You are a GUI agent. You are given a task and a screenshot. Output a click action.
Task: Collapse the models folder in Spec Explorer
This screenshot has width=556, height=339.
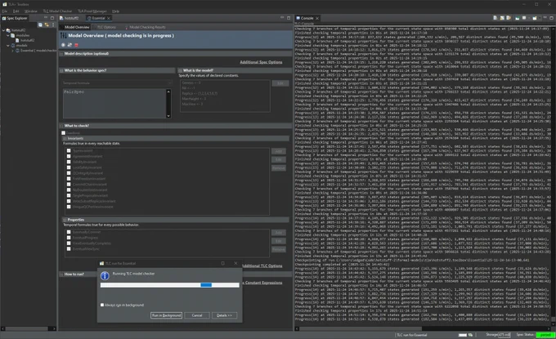tap(8, 46)
